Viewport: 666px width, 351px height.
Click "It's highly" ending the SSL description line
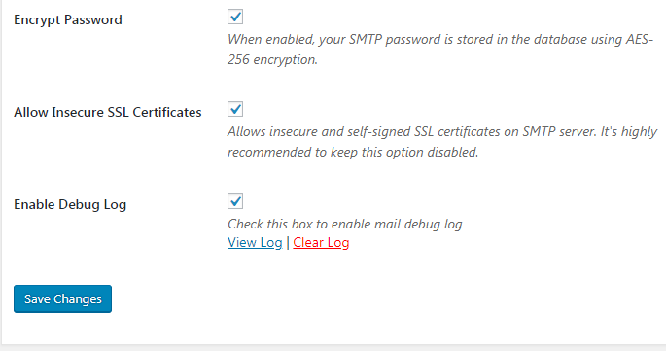629,131
